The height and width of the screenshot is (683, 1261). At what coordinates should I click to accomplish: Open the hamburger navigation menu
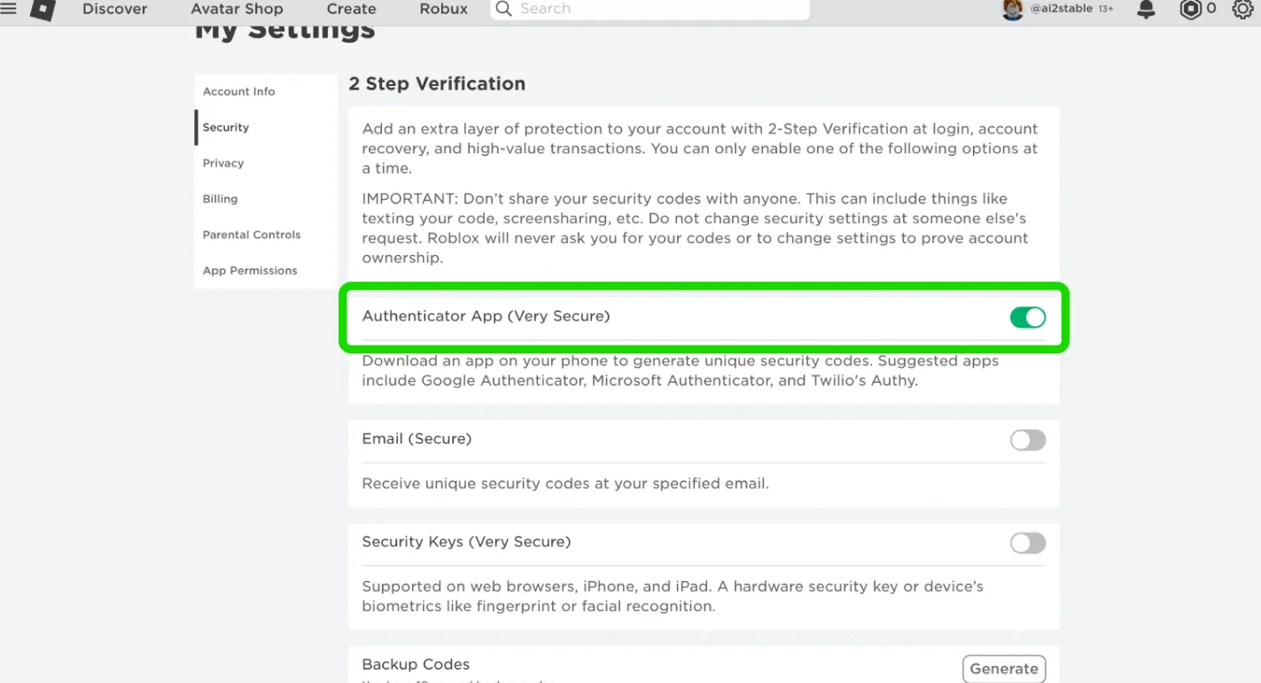point(9,9)
